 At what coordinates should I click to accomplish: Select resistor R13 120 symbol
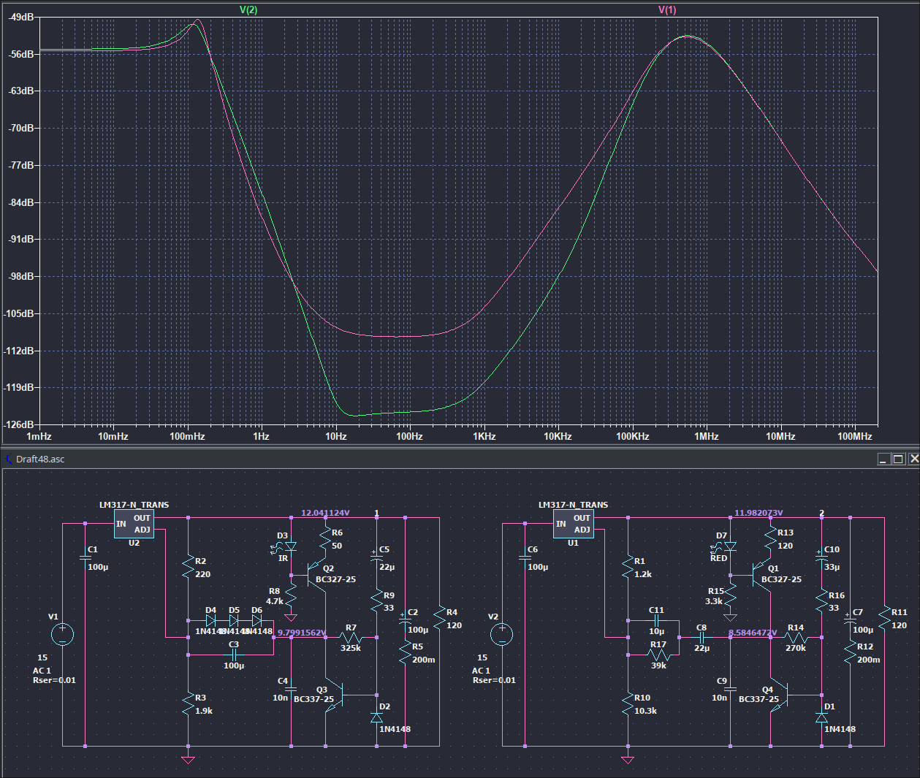[x=770, y=539]
